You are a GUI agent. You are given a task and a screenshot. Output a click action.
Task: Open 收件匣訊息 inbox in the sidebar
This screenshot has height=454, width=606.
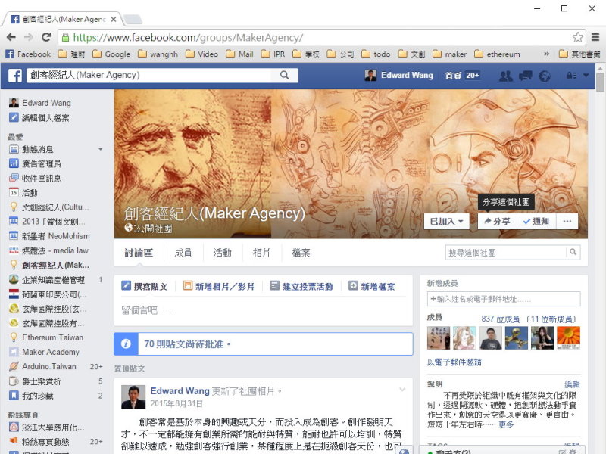(35, 178)
